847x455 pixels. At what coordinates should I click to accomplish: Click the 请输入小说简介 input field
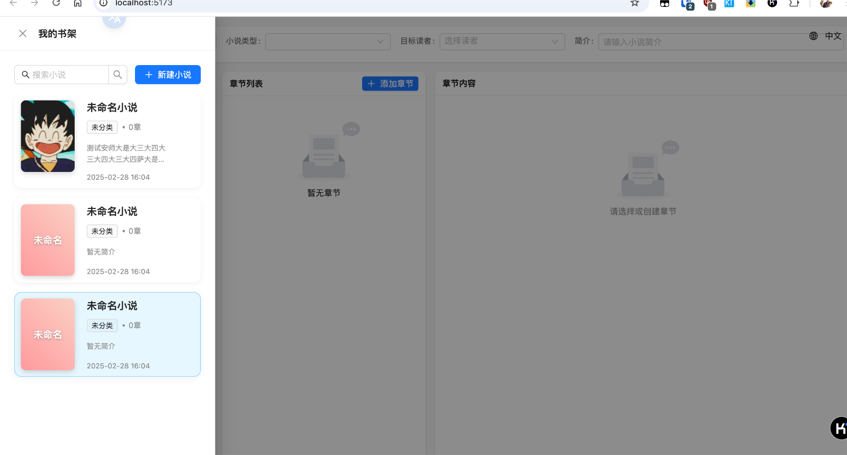click(x=720, y=42)
